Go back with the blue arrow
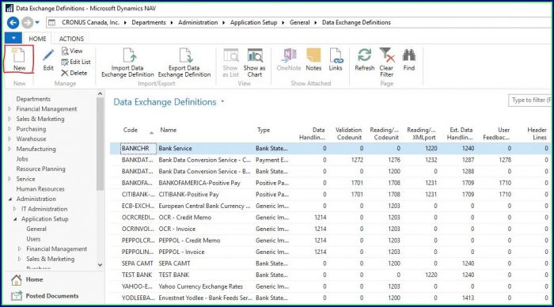This screenshot has height=307, width=554. [13, 23]
